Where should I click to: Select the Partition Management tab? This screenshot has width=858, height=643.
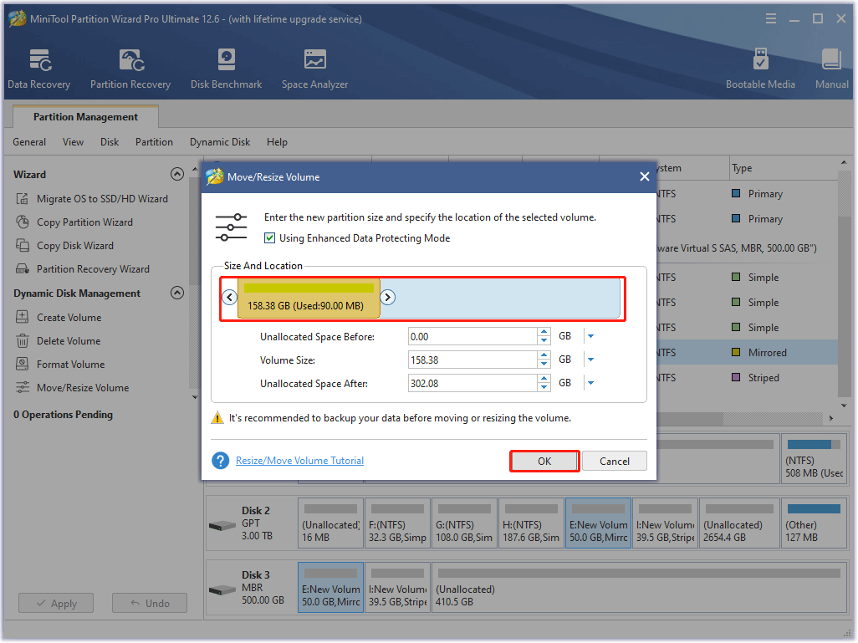85,117
